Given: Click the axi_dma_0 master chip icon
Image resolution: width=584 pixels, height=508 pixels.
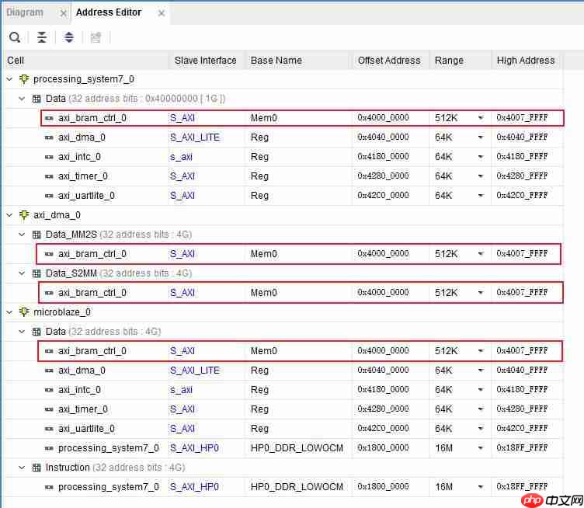Looking at the screenshot, I should click(24, 215).
